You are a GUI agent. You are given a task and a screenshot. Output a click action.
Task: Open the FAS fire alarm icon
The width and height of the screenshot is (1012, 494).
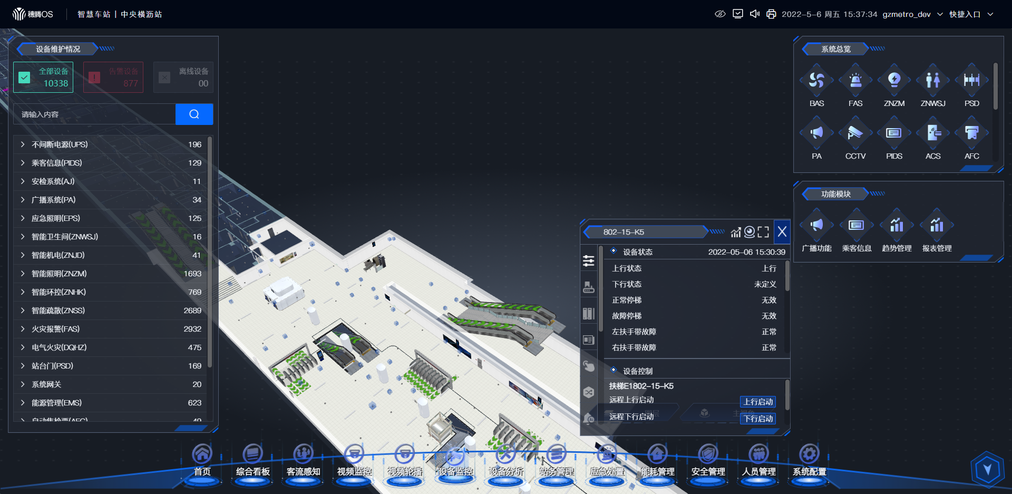pos(855,81)
